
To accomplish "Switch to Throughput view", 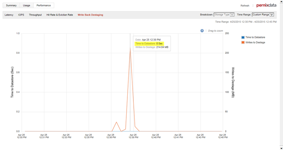I will click(x=35, y=15).
